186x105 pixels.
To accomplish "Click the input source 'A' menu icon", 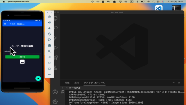I will 132,1.
